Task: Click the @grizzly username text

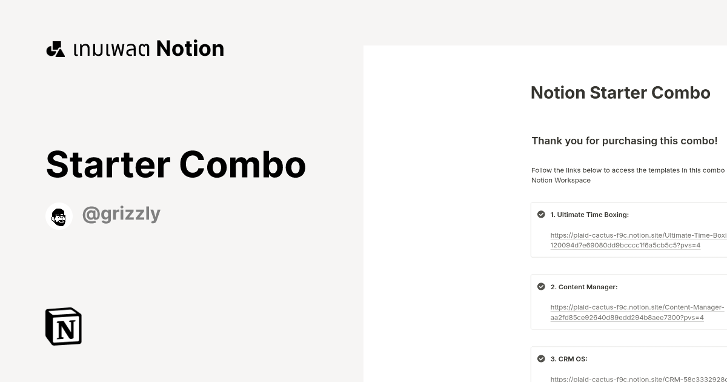Action: pos(121,214)
